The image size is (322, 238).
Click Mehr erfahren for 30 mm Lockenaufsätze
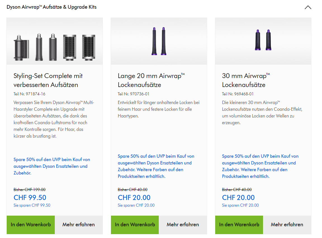(287, 225)
